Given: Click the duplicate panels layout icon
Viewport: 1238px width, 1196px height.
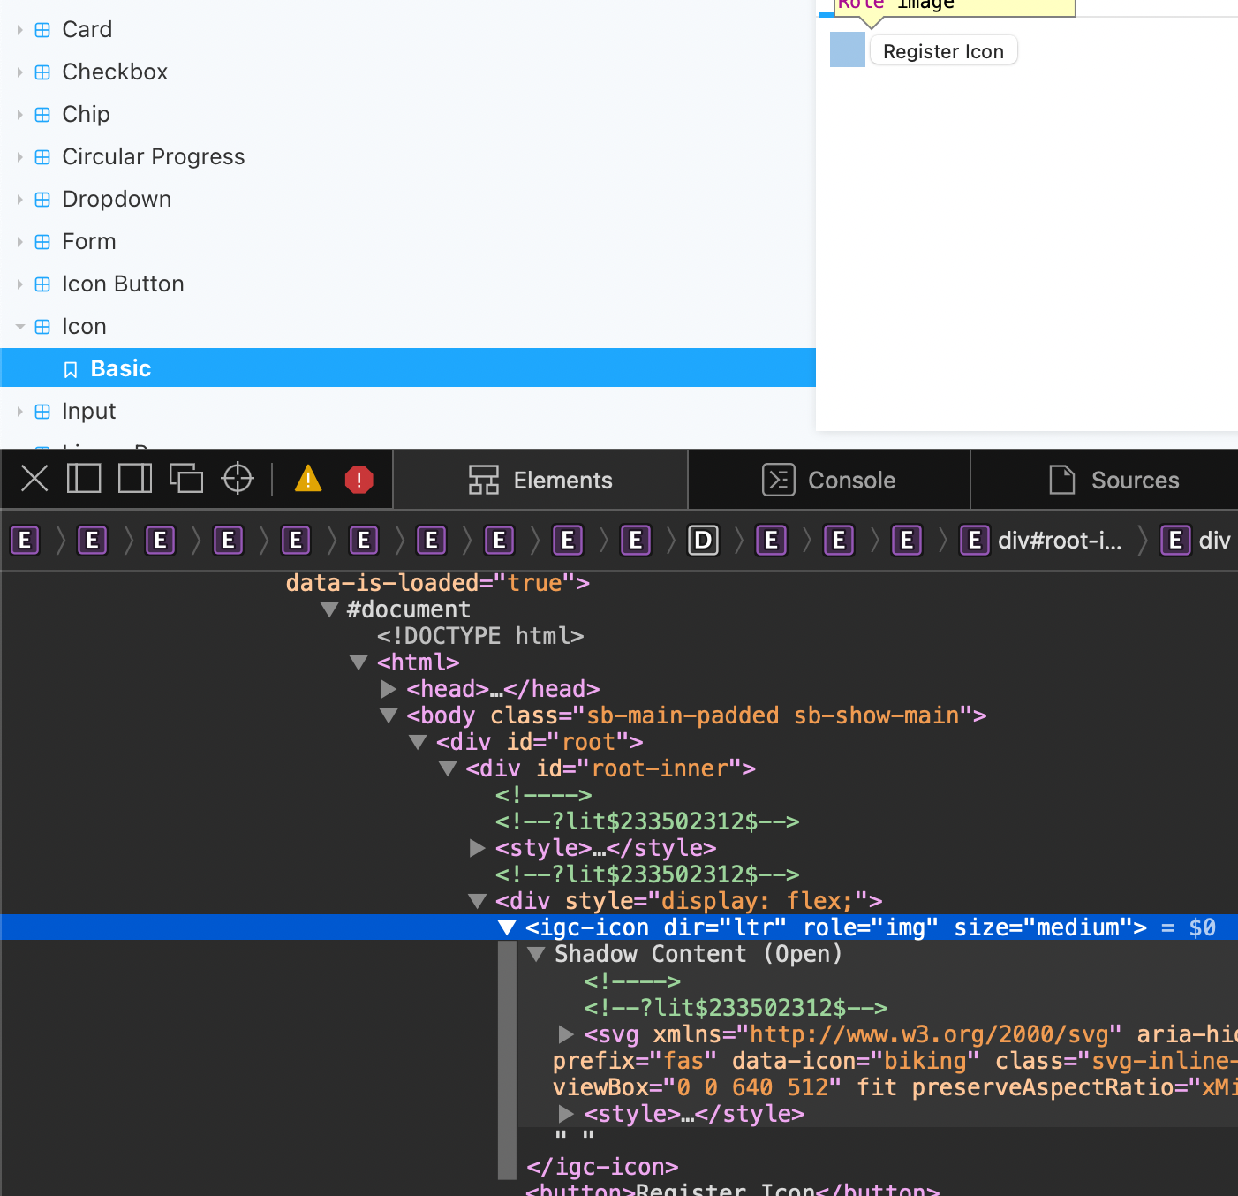Looking at the screenshot, I should click(185, 479).
